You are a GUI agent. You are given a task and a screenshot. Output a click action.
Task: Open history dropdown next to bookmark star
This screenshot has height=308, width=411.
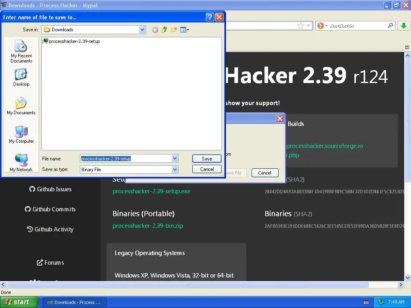pos(309,26)
